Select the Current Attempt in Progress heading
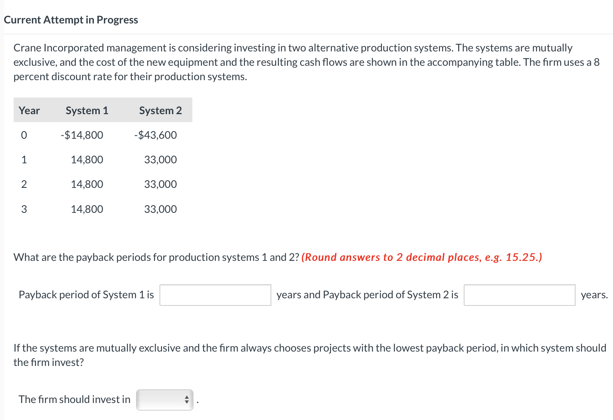Viewport: 613px width, 420px height. pos(71,20)
